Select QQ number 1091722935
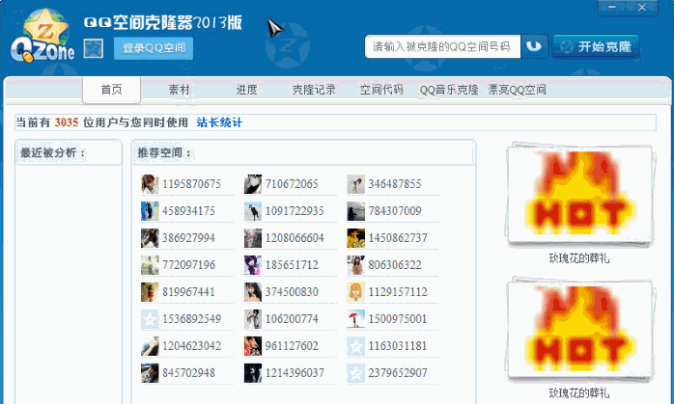The height and width of the screenshot is (404, 674). click(295, 211)
